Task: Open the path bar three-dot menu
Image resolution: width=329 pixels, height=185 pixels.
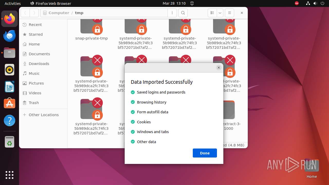Action: coord(172,13)
